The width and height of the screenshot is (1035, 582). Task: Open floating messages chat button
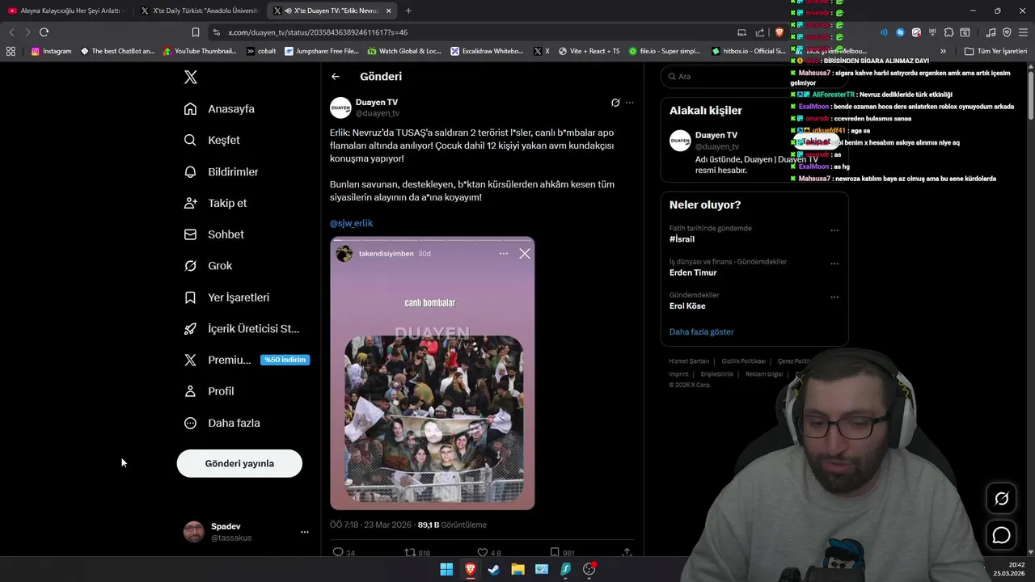1001,535
